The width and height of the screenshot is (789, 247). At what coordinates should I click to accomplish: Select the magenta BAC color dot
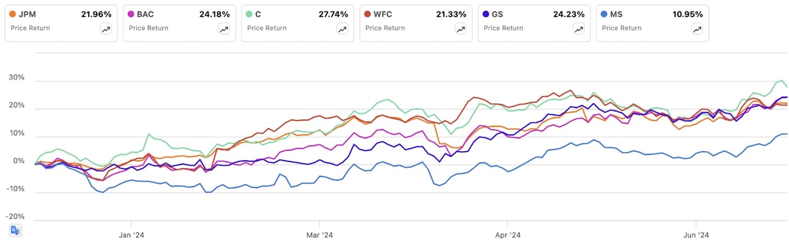pyautogui.click(x=132, y=14)
